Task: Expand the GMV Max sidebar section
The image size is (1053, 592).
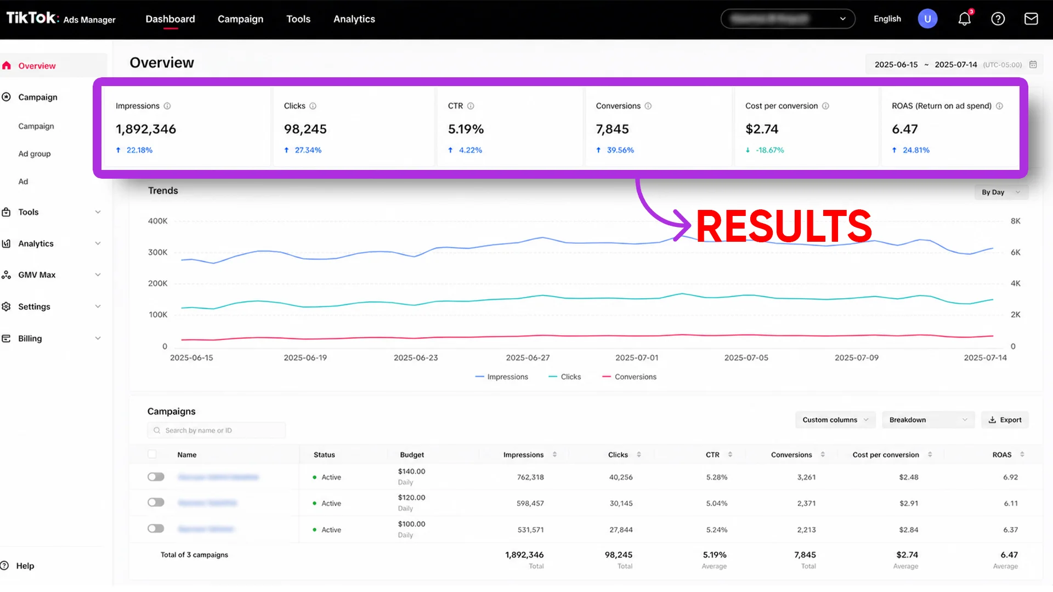Action: pos(98,275)
